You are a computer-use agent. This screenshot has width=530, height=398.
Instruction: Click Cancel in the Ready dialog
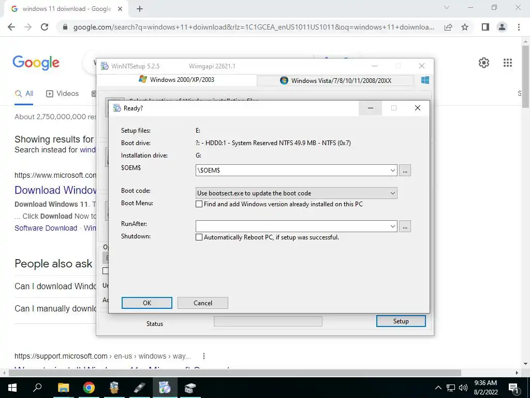(203, 303)
